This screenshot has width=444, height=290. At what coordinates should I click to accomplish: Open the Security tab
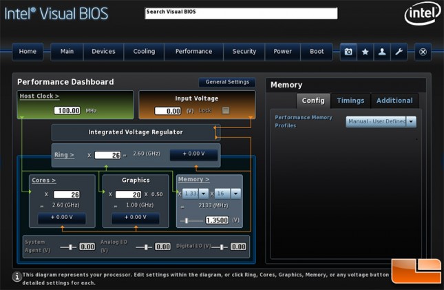click(x=244, y=52)
